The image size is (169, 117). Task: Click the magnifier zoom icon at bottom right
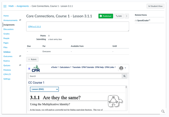pos(163,111)
